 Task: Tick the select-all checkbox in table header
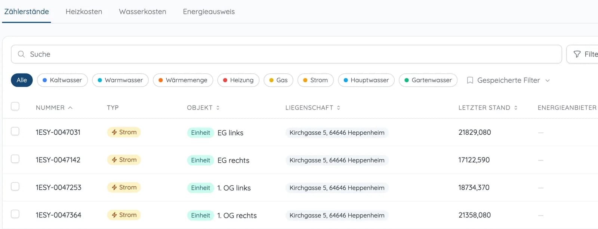tap(15, 106)
